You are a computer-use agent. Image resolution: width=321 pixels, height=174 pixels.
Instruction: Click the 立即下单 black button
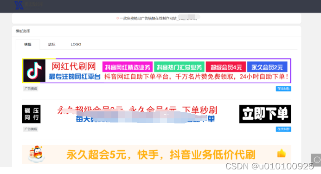point(265,114)
